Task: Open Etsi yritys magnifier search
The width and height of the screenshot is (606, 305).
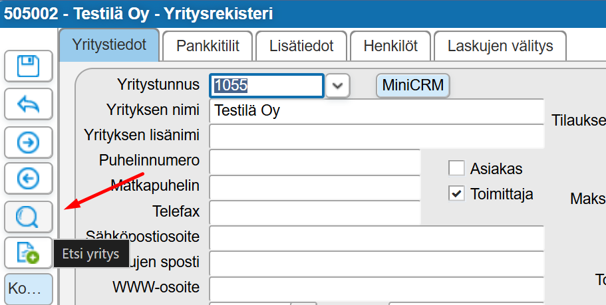Action: [28, 215]
